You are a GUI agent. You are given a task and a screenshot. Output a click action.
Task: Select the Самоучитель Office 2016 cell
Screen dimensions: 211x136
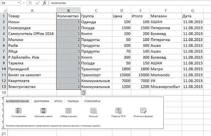[32, 34]
